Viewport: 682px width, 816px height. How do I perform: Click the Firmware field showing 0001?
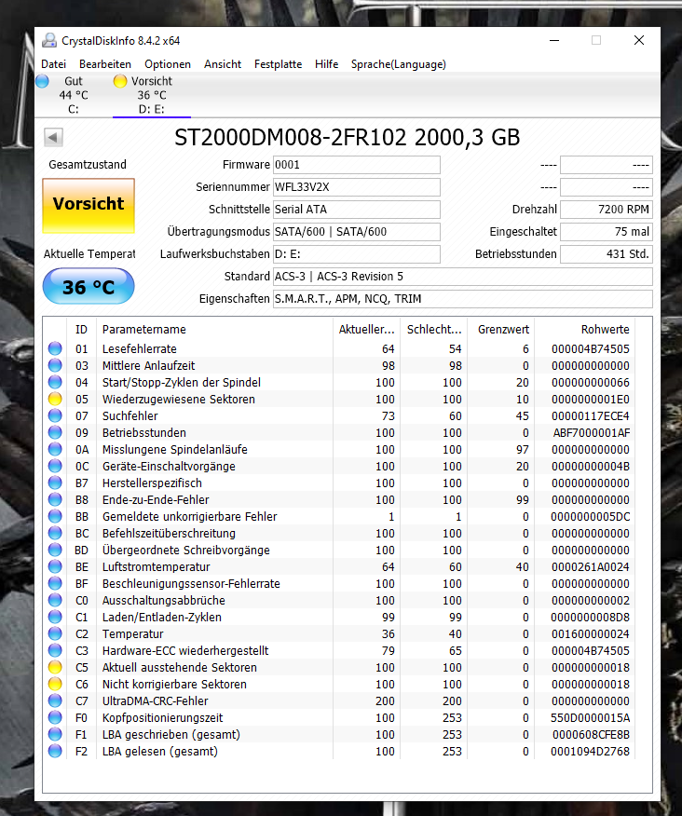point(357,165)
